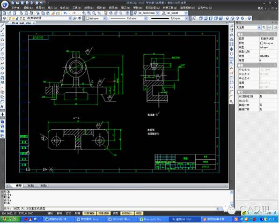Open the Edit (编辑) menu
The width and height of the screenshot is (279, 223).
pyautogui.click(x=28, y=8)
